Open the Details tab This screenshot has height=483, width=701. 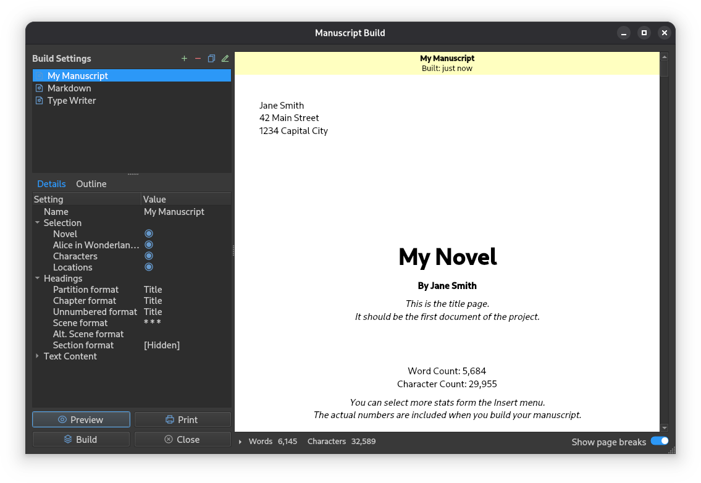(51, 184)
